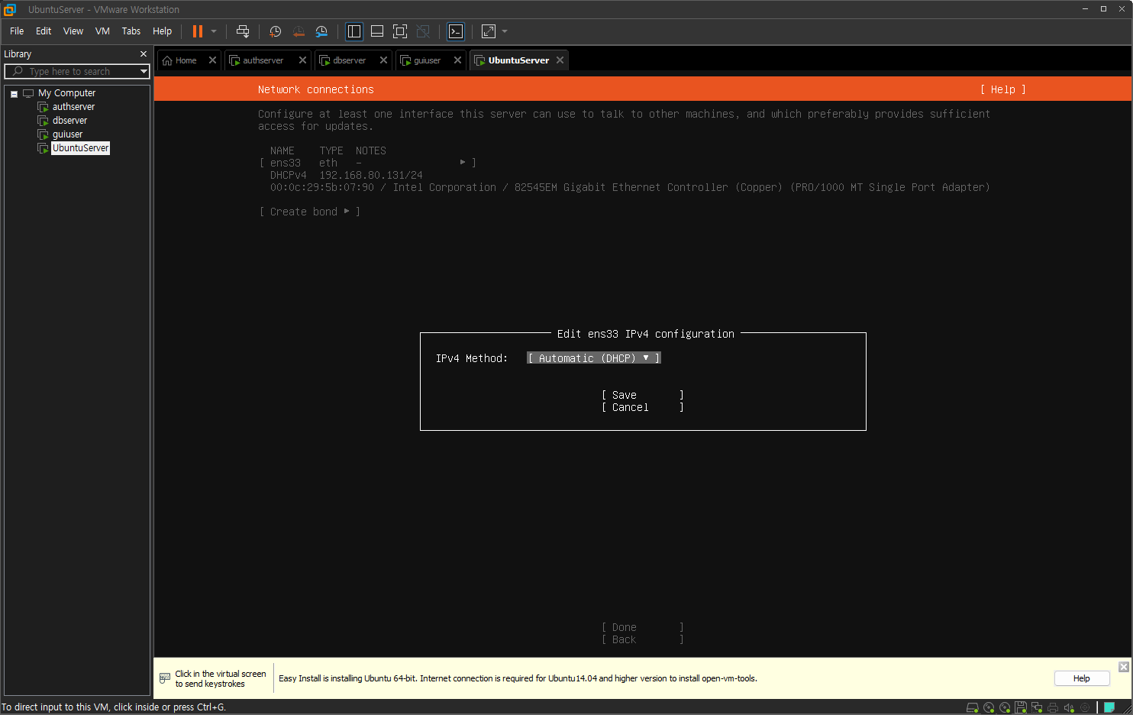Screen dimensions: 1133x715
Task: Click the keyboard icon in the notification bar
Action: 164,678
